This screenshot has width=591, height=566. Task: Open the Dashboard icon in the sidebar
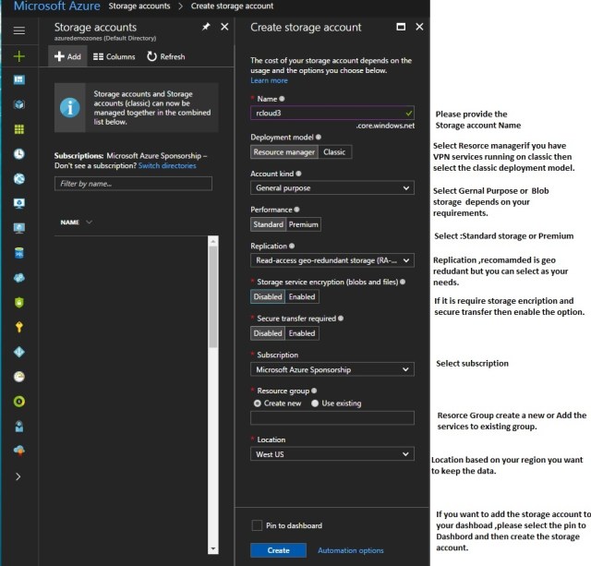point(19,80)
